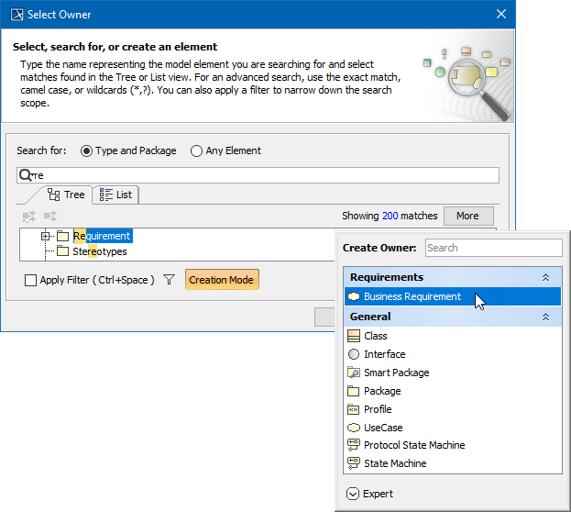Click the Profile icon
The image size is (571, 512).
[x=354, y=409]
